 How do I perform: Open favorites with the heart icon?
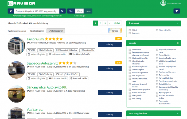pos(177,11)
